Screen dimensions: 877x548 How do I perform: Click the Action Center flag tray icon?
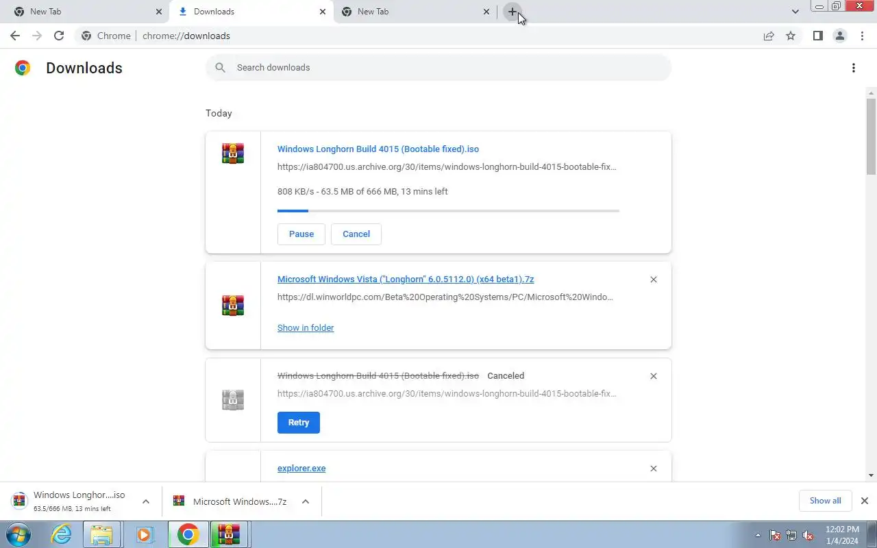[x=775, y=535]
